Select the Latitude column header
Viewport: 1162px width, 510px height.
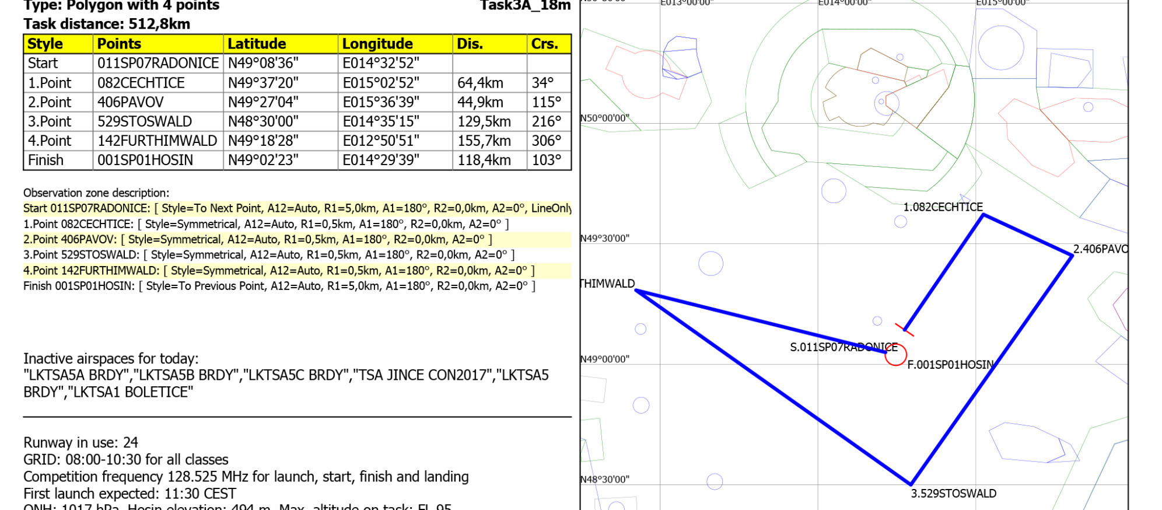coord(257,44)
